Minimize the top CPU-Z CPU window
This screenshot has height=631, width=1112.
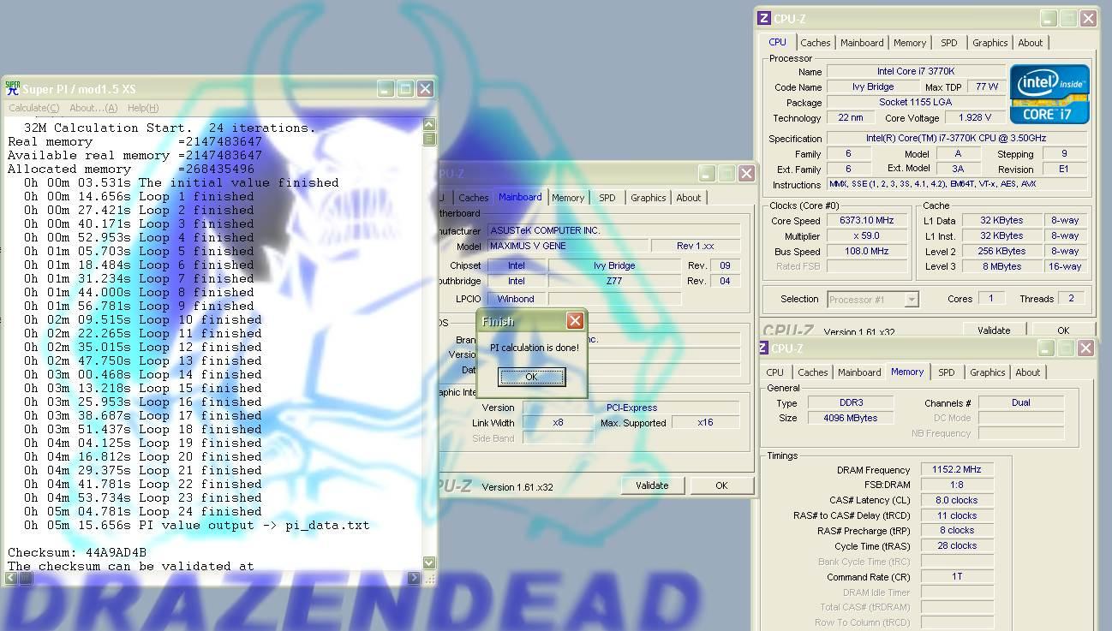click(x=1049, y=18)
